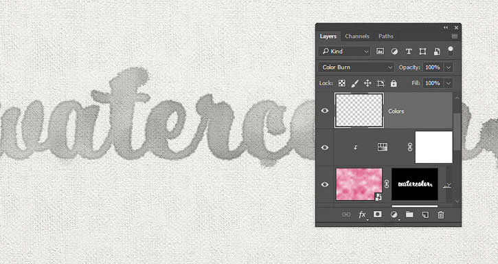Collapse the panel with double-arrow icon
Viewport: 498px width, 264px height.
(x=446, y=27)
